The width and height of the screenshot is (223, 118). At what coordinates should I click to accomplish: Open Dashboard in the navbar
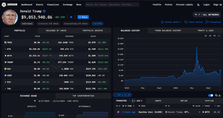[x=26, y=5]
